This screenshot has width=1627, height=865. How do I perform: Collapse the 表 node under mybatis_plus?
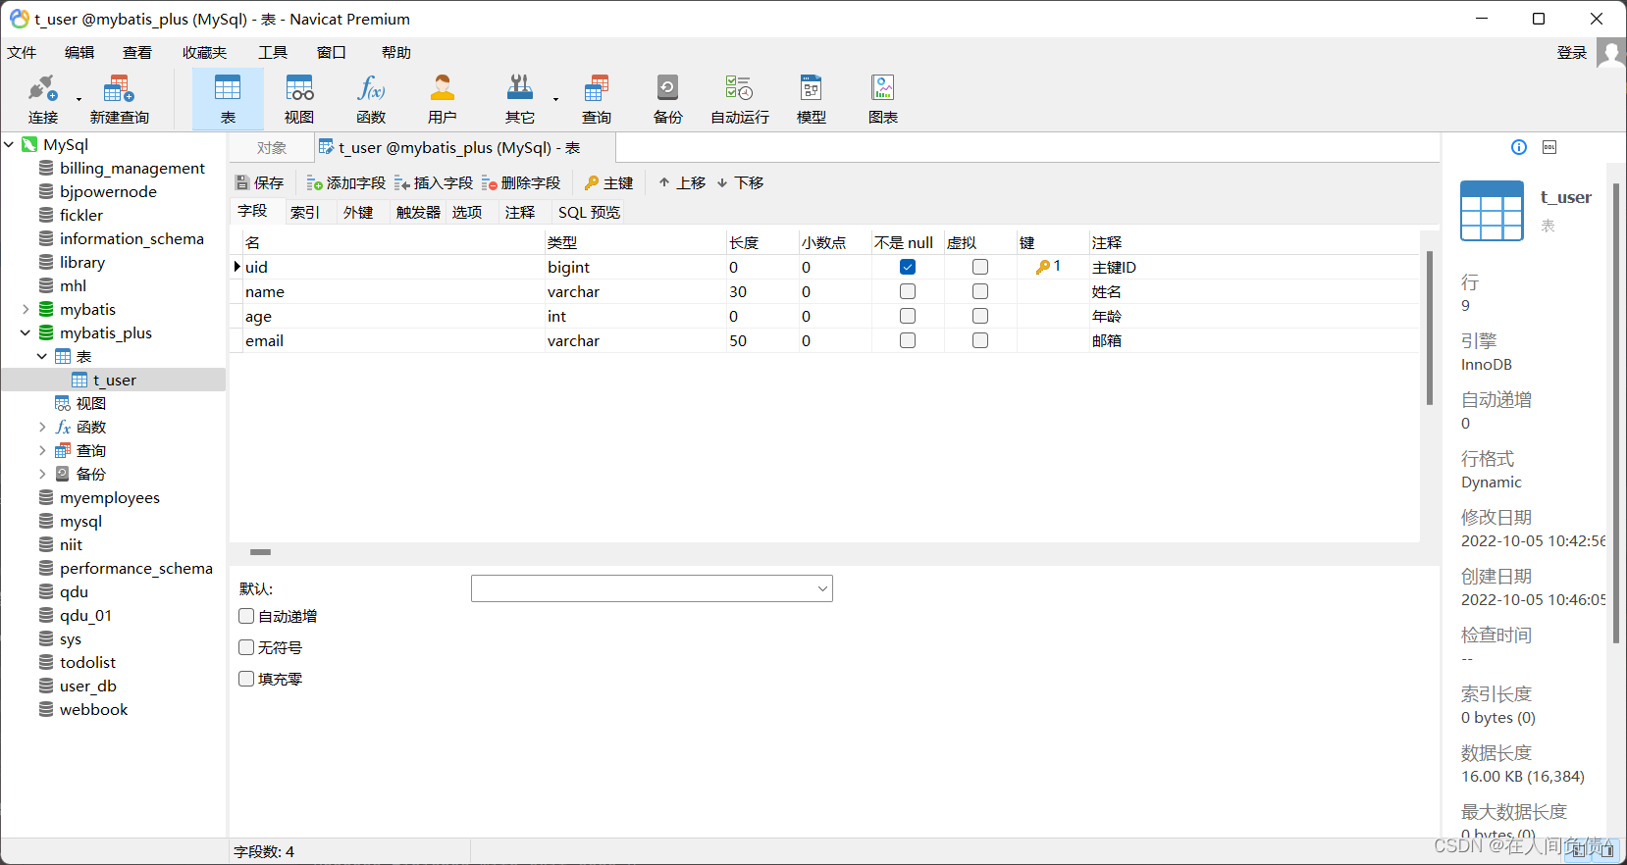click(42, 356)
